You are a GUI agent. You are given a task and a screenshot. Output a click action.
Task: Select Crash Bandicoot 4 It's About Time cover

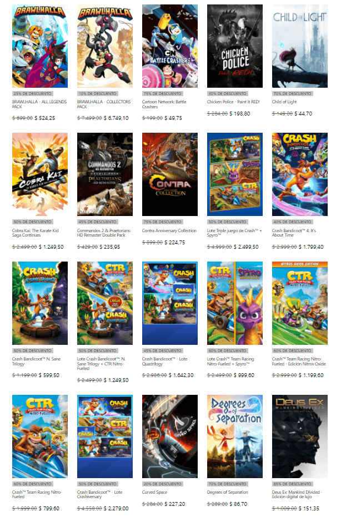tap(300, 174)
